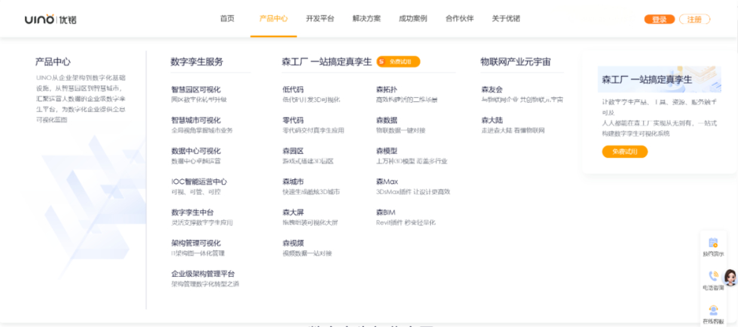The image size is (738, 327).
Task: Click the 数字孪生服务 column heading
Action: (x=197, y=62)
